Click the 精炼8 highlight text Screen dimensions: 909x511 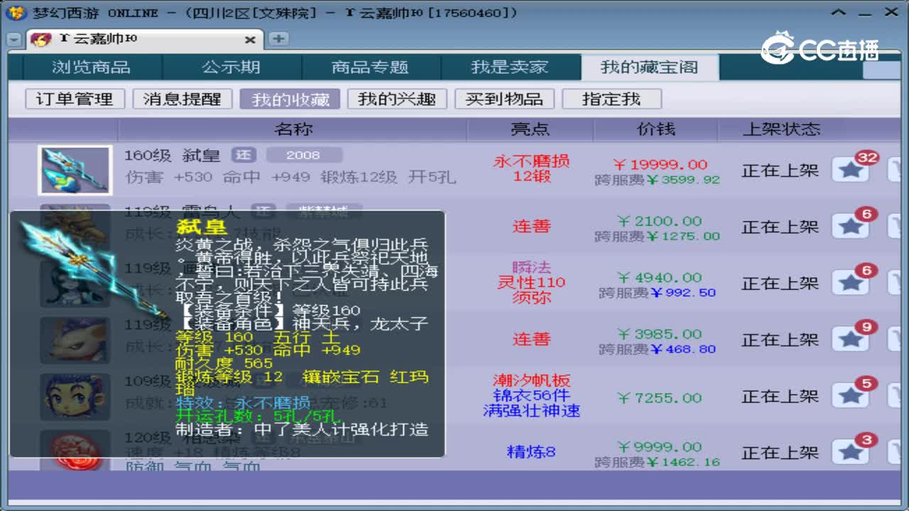(x=531, y=451)
